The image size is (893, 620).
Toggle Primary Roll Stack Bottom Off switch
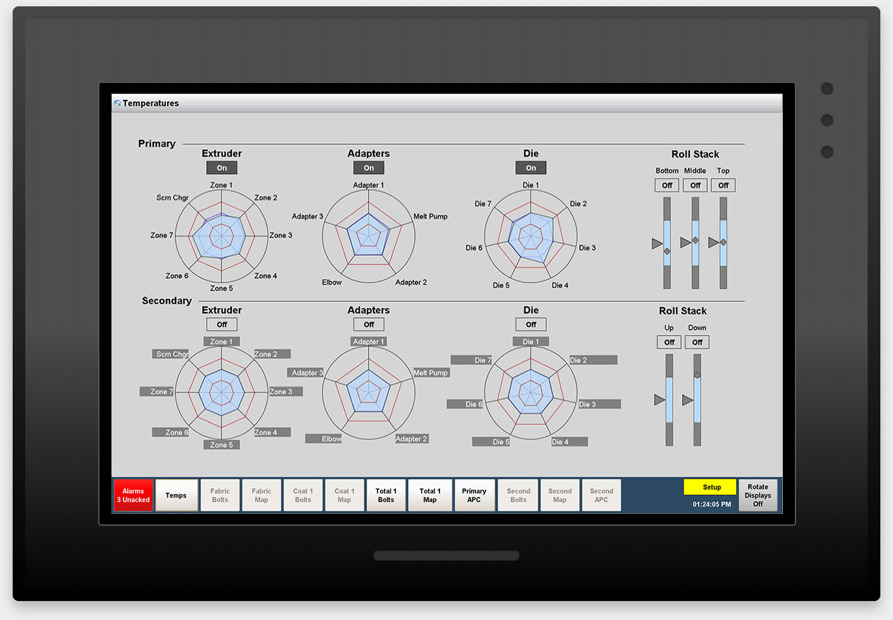coord(667,185)
